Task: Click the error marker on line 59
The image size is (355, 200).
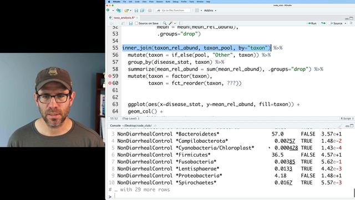Action: tap(110, 76)
